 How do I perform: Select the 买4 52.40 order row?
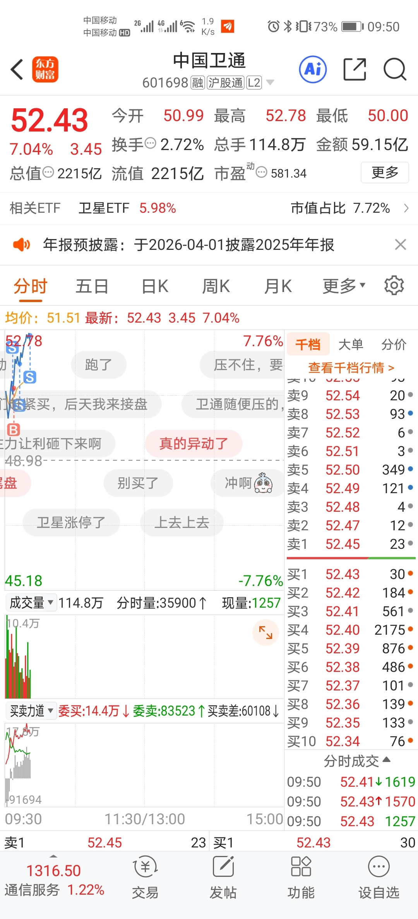click(351, 630)
